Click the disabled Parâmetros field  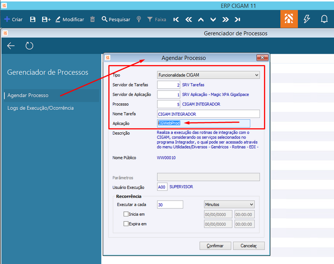point(208,177)
